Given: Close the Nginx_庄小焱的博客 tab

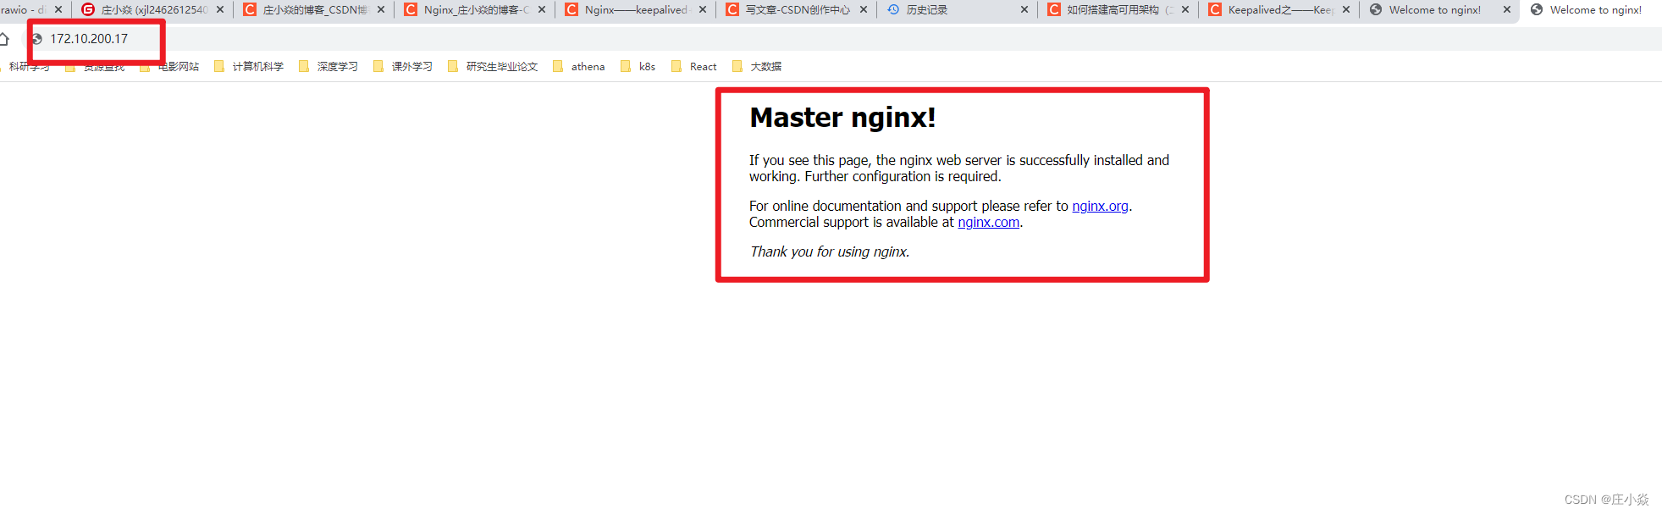Looking at the screenshot, I should 542,10.
